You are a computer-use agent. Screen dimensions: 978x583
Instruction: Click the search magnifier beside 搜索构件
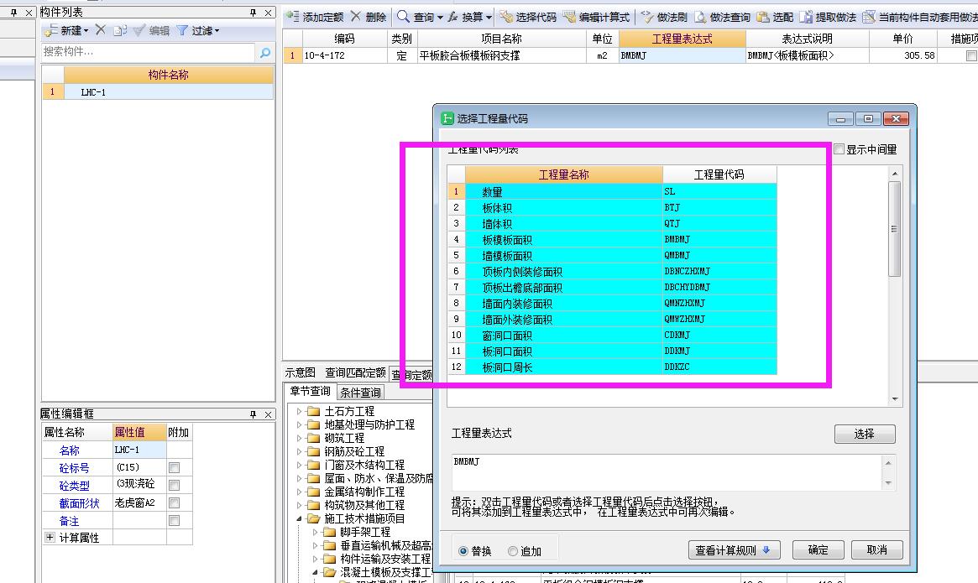tap(265, 52)
